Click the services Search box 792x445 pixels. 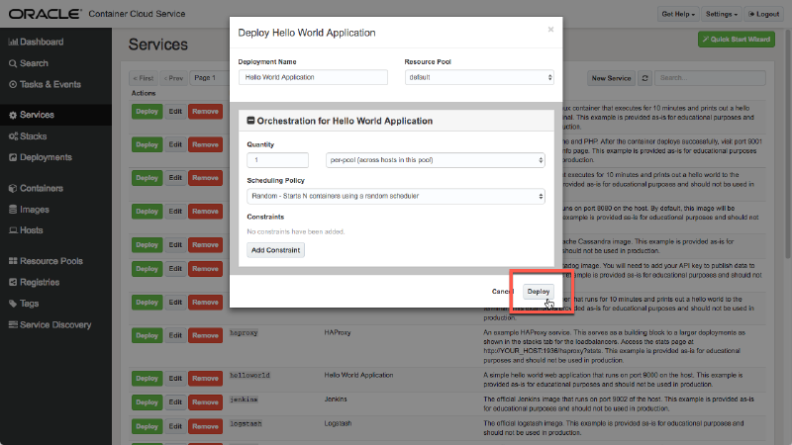(x=710, y=78)
